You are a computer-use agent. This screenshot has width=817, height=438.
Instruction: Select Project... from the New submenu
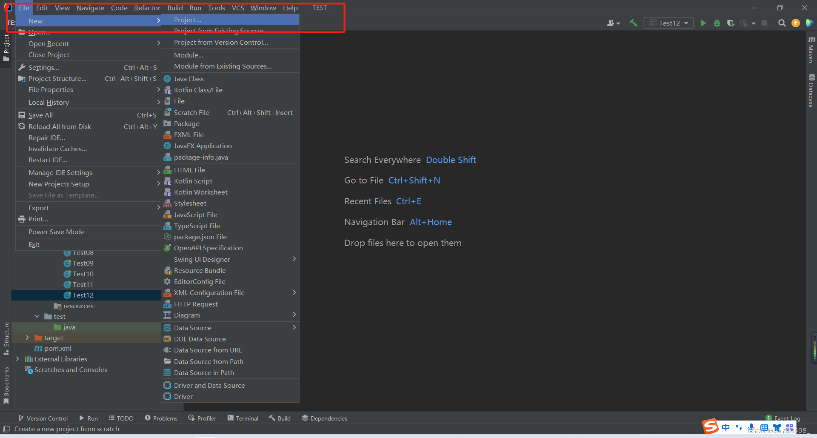[187, 20]
